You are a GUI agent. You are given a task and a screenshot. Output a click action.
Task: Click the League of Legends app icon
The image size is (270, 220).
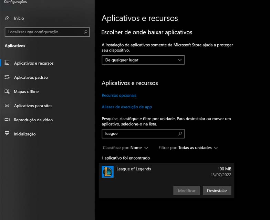(x=107, y=172)
